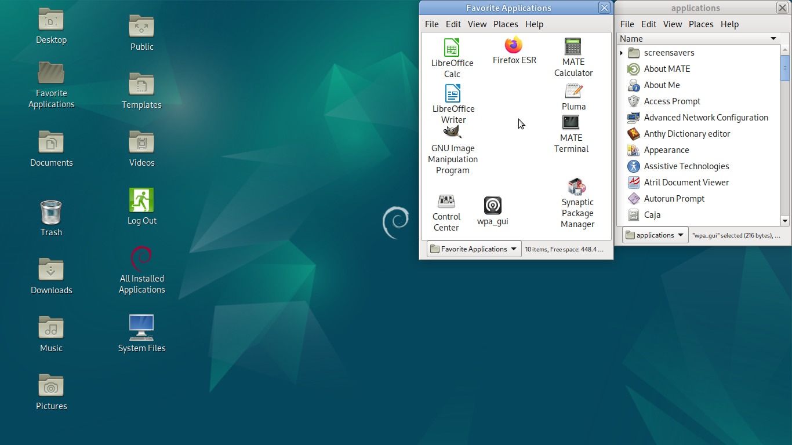Viewport: 792px width, 445px height.
Task: Open Places menu in Favorite Applications window
Action: 506,24
